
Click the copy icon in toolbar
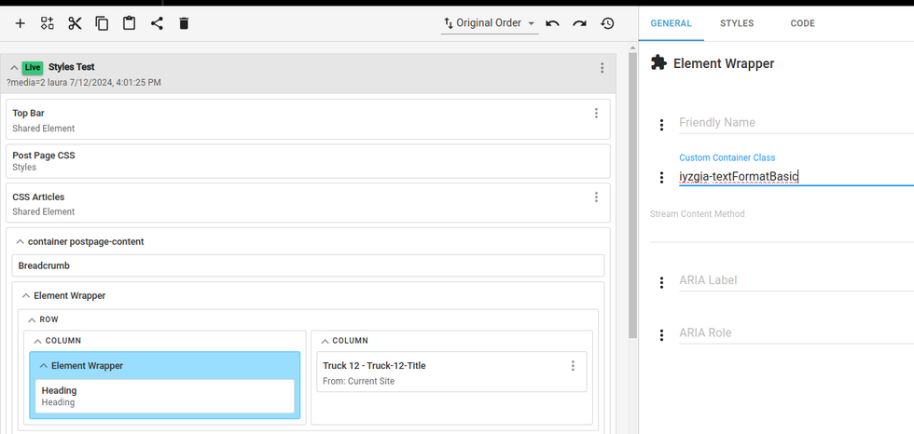point(102,23)
